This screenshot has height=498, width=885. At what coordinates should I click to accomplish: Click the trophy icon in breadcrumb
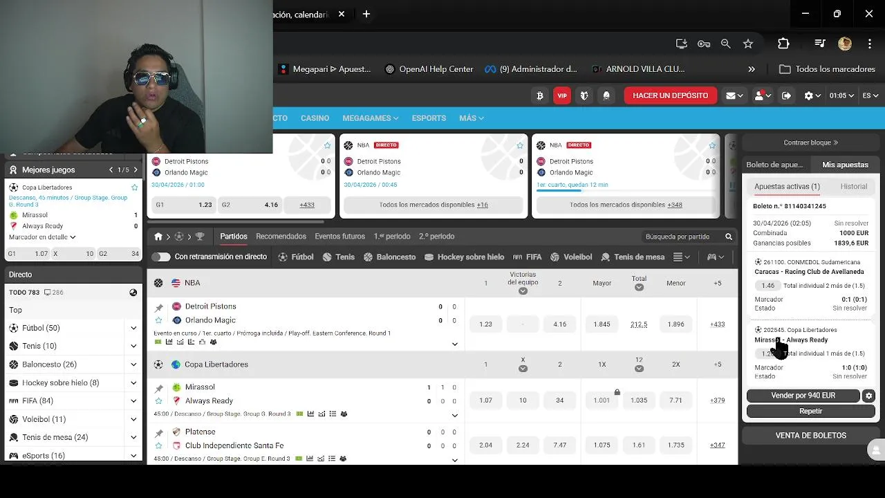pos(200,237)
